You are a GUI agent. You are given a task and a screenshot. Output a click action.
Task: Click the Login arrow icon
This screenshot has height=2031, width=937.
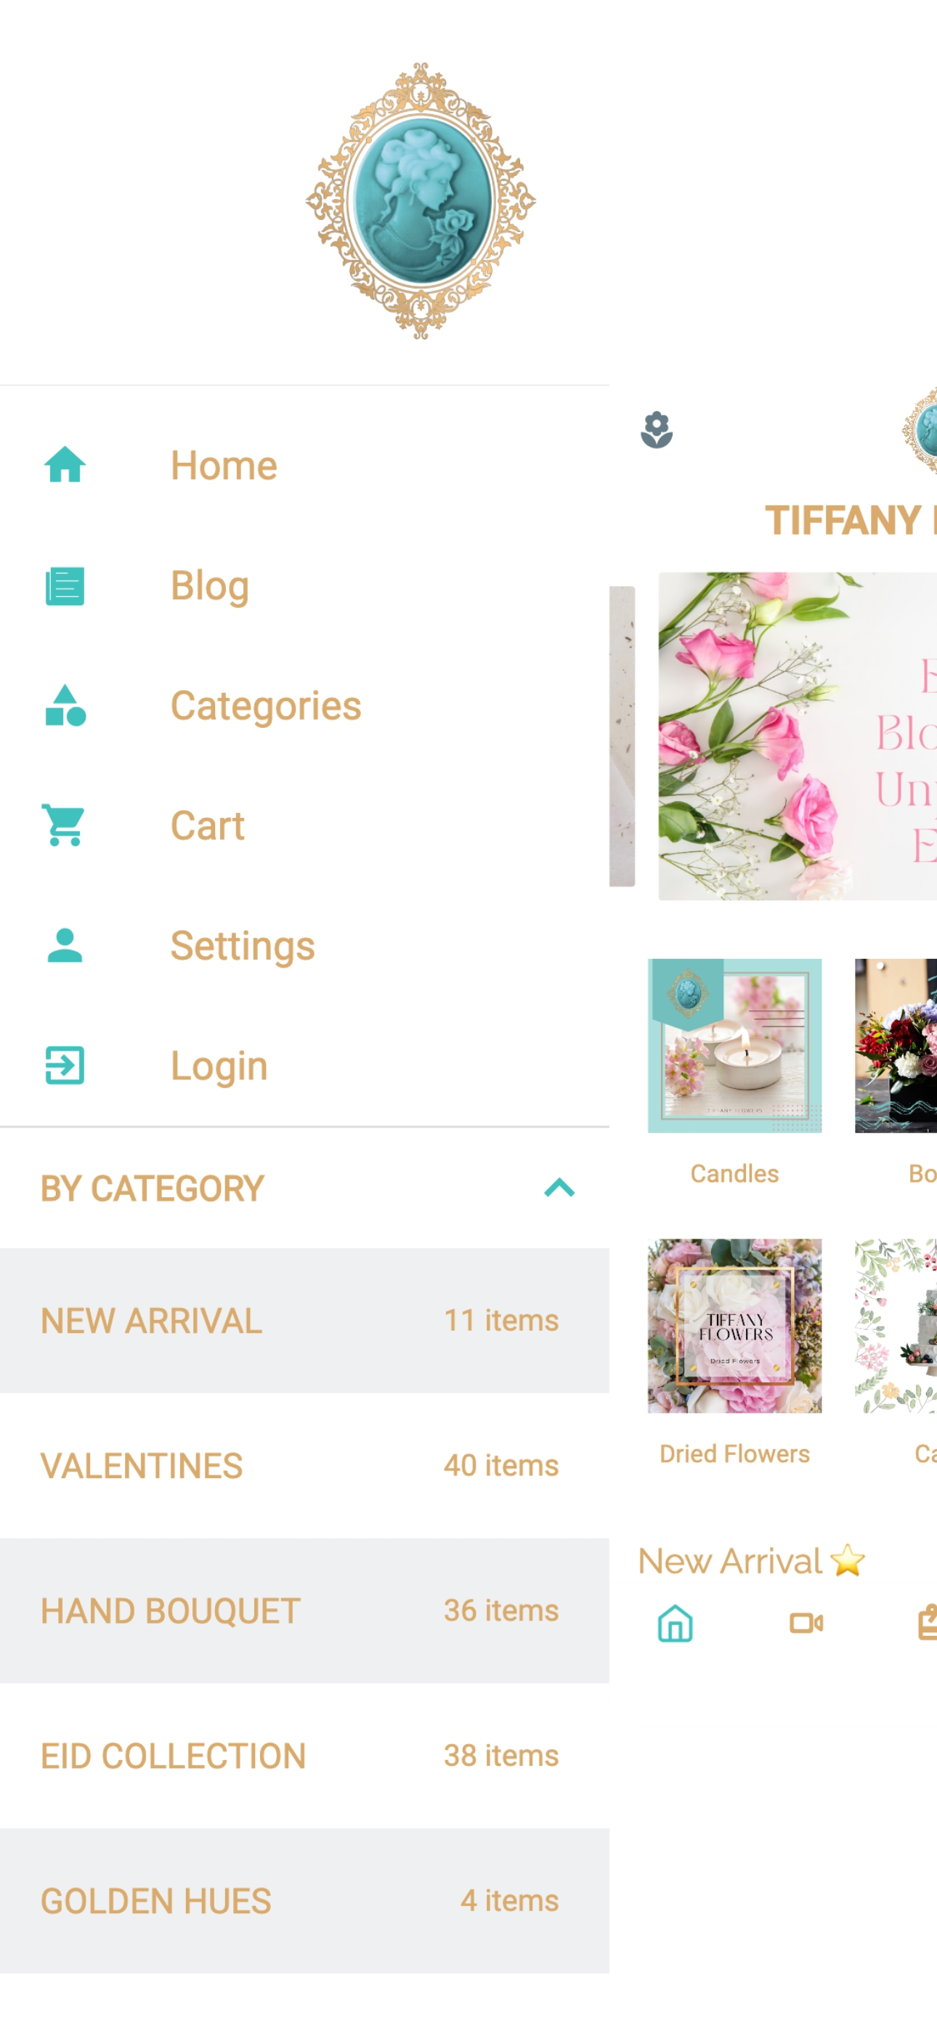pos(65,1065)
